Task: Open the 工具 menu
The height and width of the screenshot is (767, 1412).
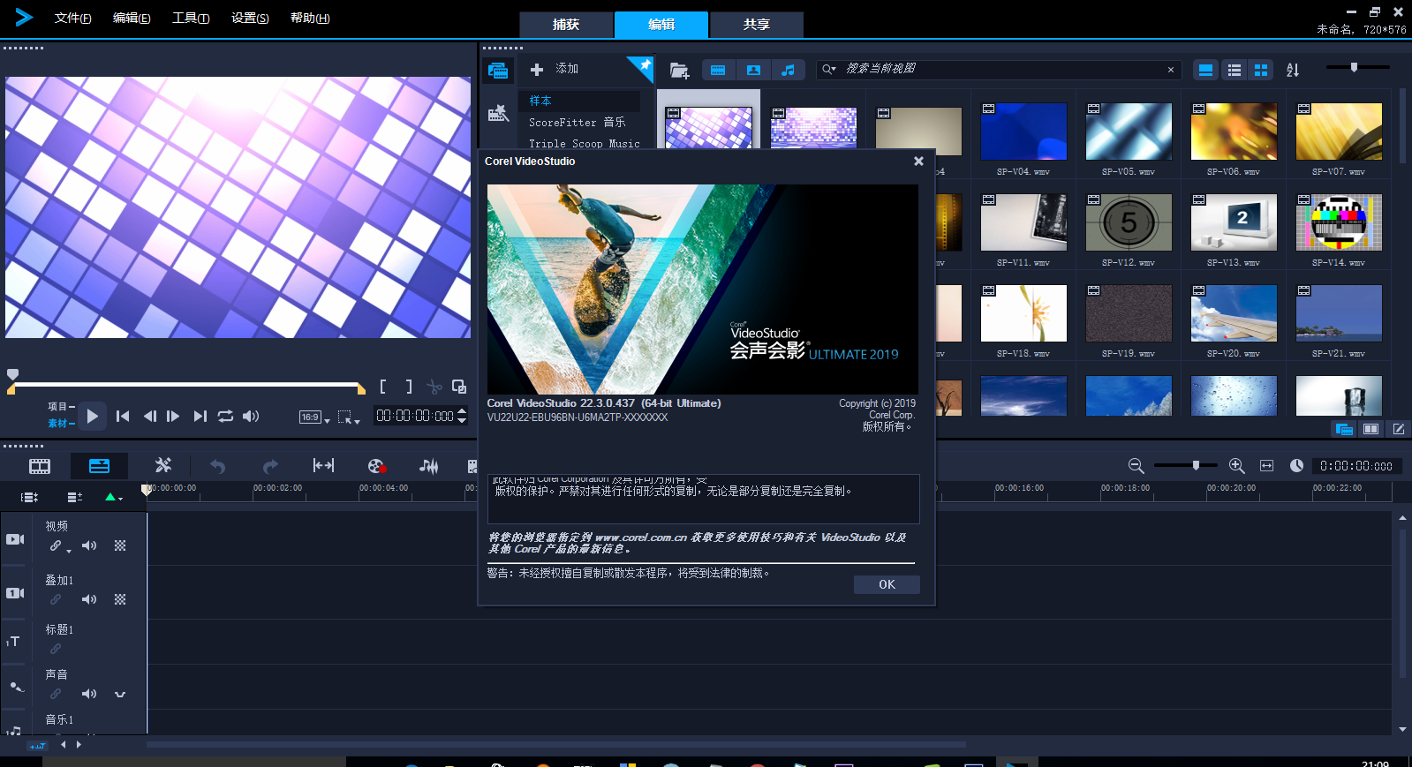Action: click(191, 18)
